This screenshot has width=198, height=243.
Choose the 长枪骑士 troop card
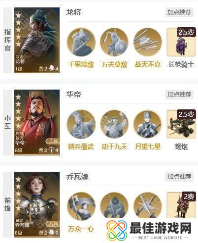(181, 42)
